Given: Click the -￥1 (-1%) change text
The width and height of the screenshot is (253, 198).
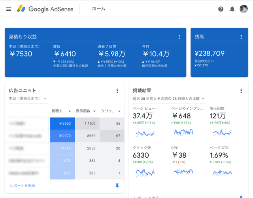Looking at the screenshot, I should tap(178, 162).
